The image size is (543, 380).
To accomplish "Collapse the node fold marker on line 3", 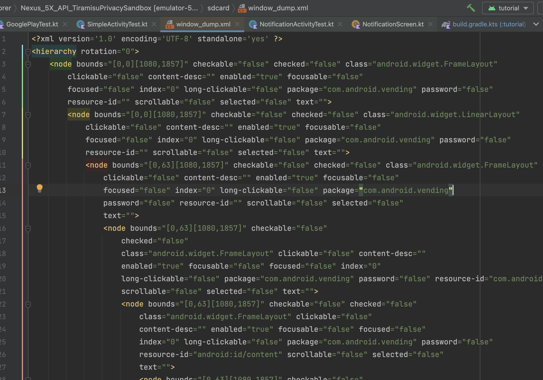I will pyautogui.click(x=28, y=65).
